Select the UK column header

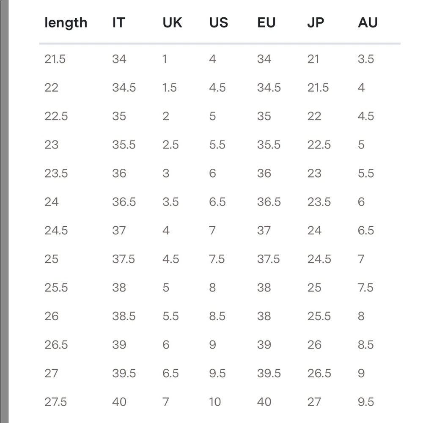coord(172,22)
